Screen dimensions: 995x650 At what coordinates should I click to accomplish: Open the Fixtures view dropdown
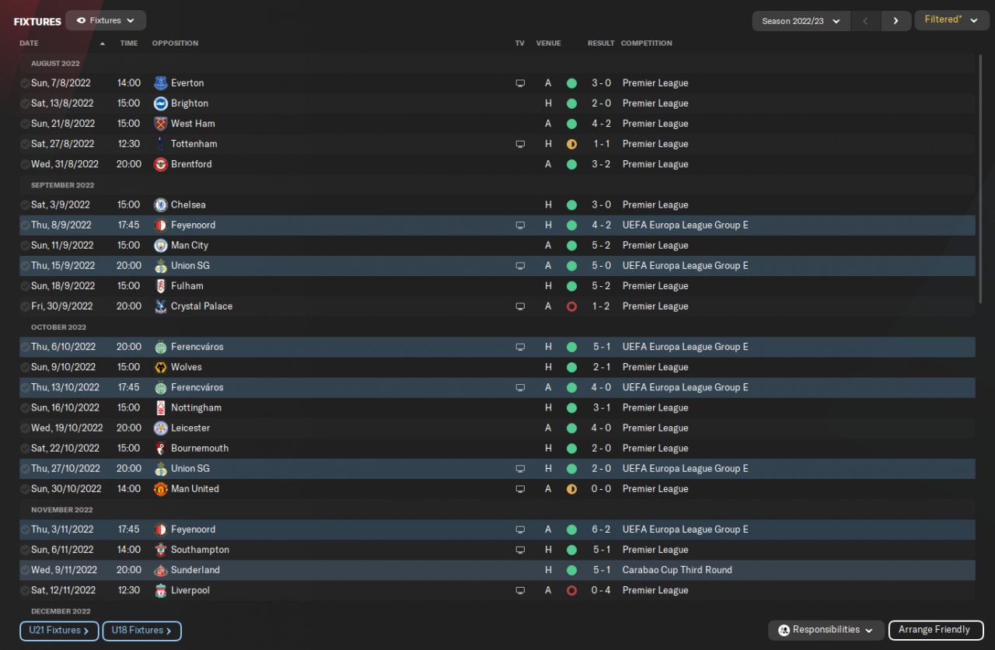tap(106, 21)
